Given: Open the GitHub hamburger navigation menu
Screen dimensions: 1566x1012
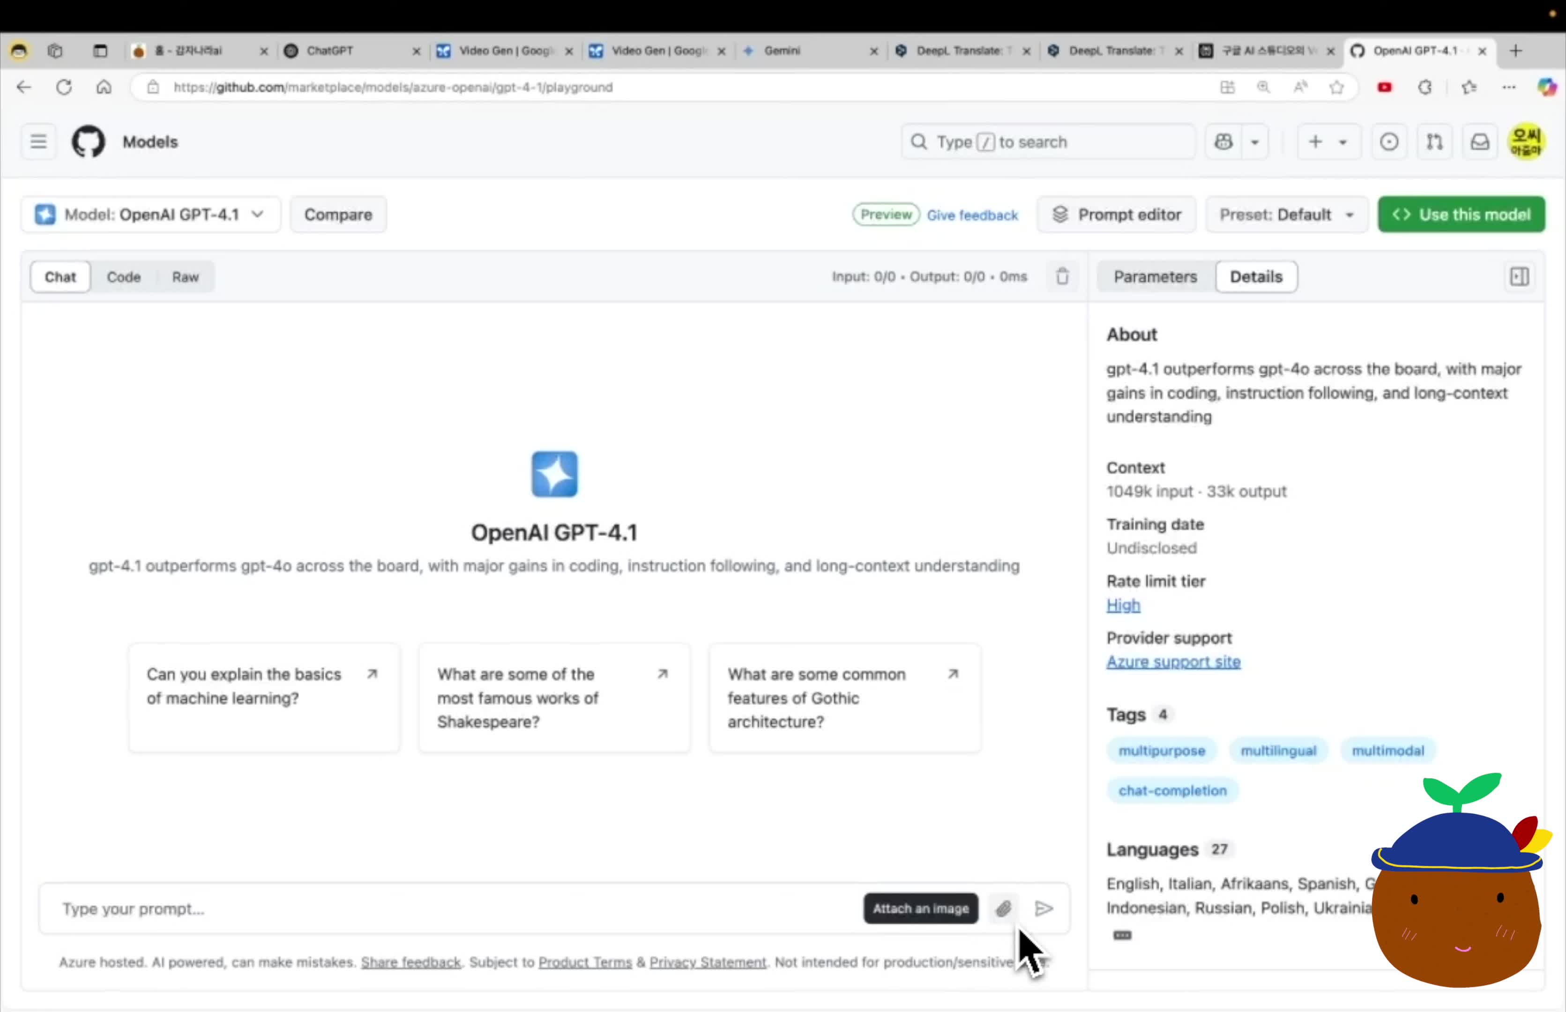Looking at the screenshot, I should pos(38,142).
